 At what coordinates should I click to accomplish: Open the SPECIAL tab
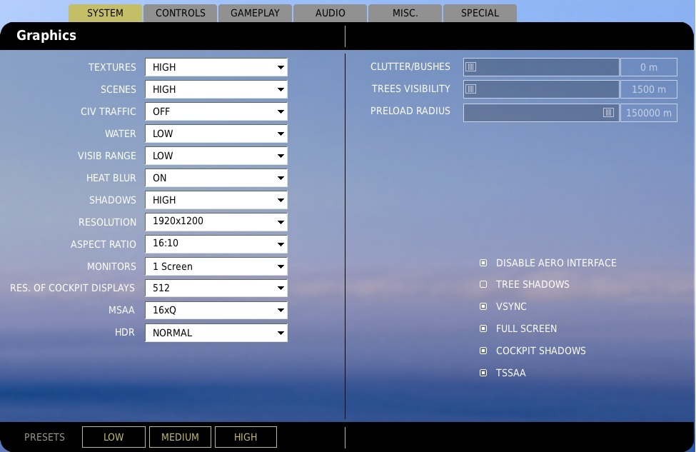pos(480,13)
